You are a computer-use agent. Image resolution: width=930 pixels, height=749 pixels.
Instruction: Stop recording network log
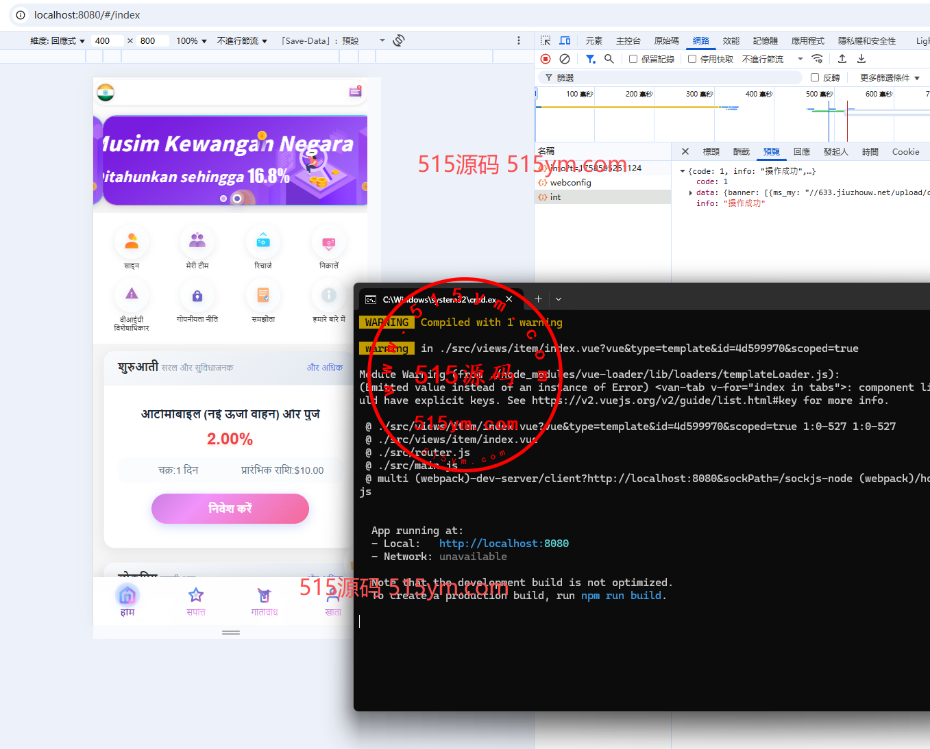[x=546, y=59]
